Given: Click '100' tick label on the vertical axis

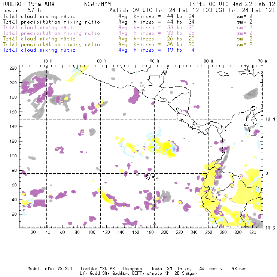Looking at the screenshot, I should pyautogui.click(x=13, y=156).
